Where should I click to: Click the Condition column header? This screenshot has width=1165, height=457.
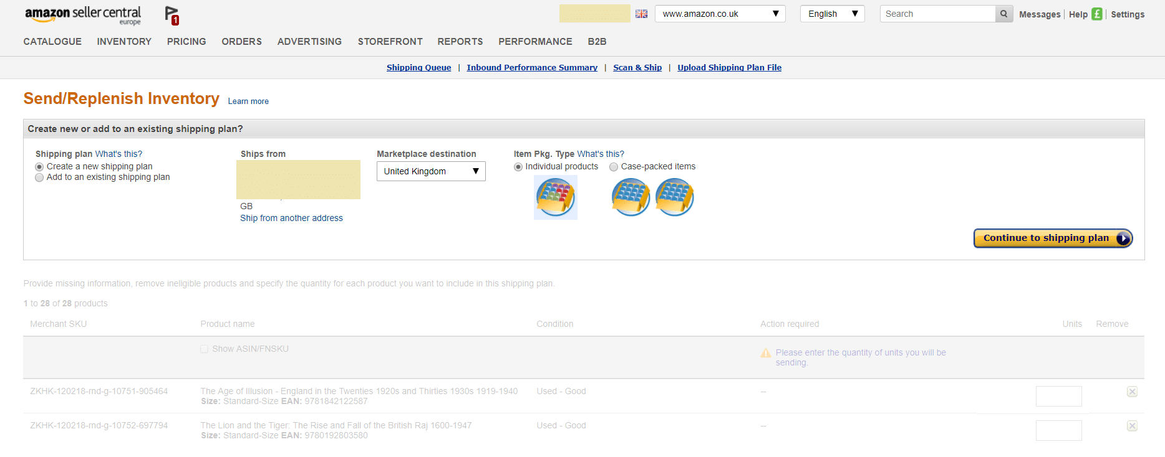click(x=554, y=324)
